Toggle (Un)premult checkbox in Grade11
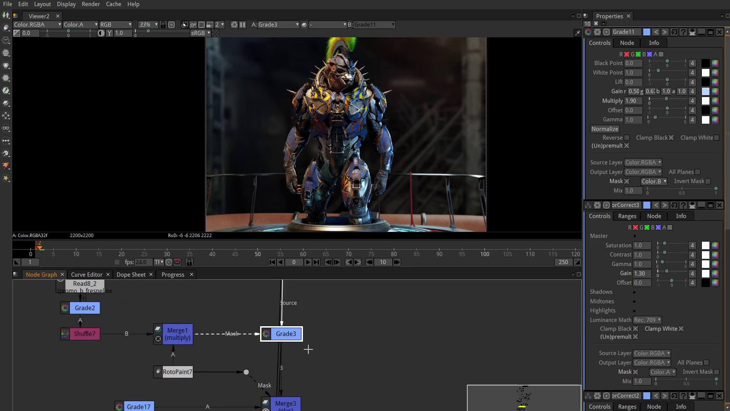This screenshot has height=411, width=730. tap(627, 146)
